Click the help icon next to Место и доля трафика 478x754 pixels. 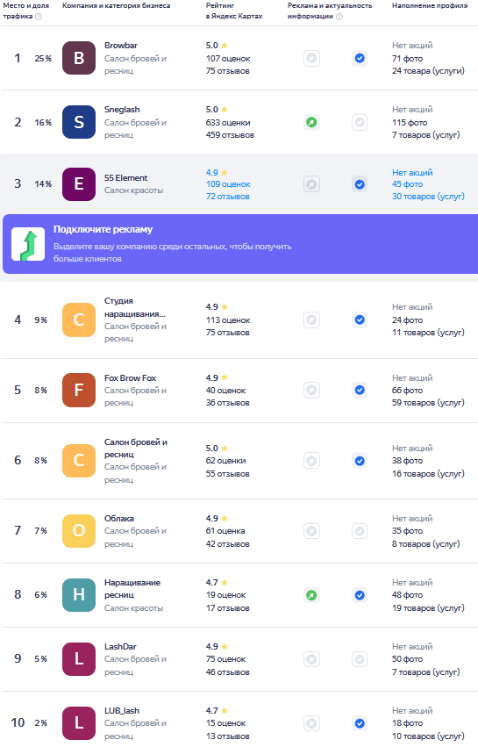(x=39, y=17)
